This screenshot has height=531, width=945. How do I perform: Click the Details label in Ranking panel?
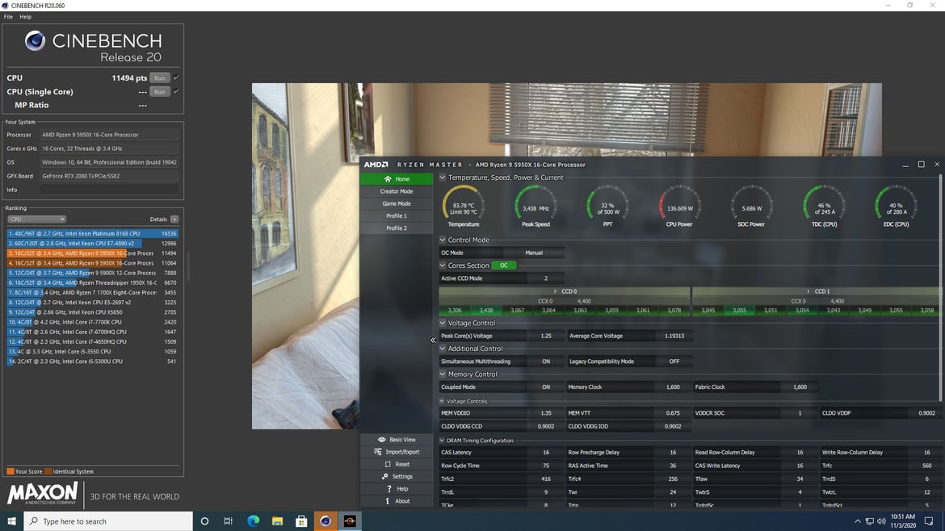click(158, 220)
